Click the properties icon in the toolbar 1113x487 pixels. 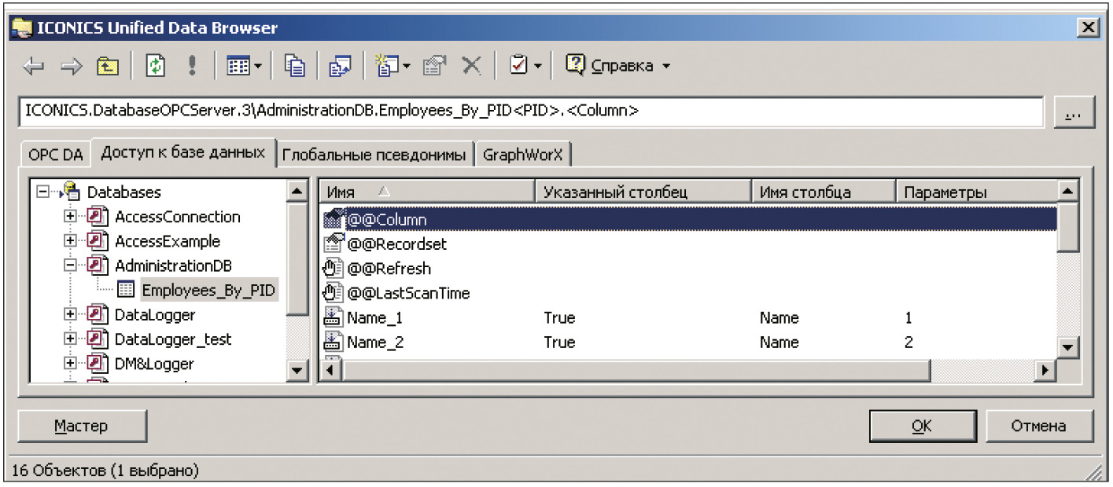(434, 67)
